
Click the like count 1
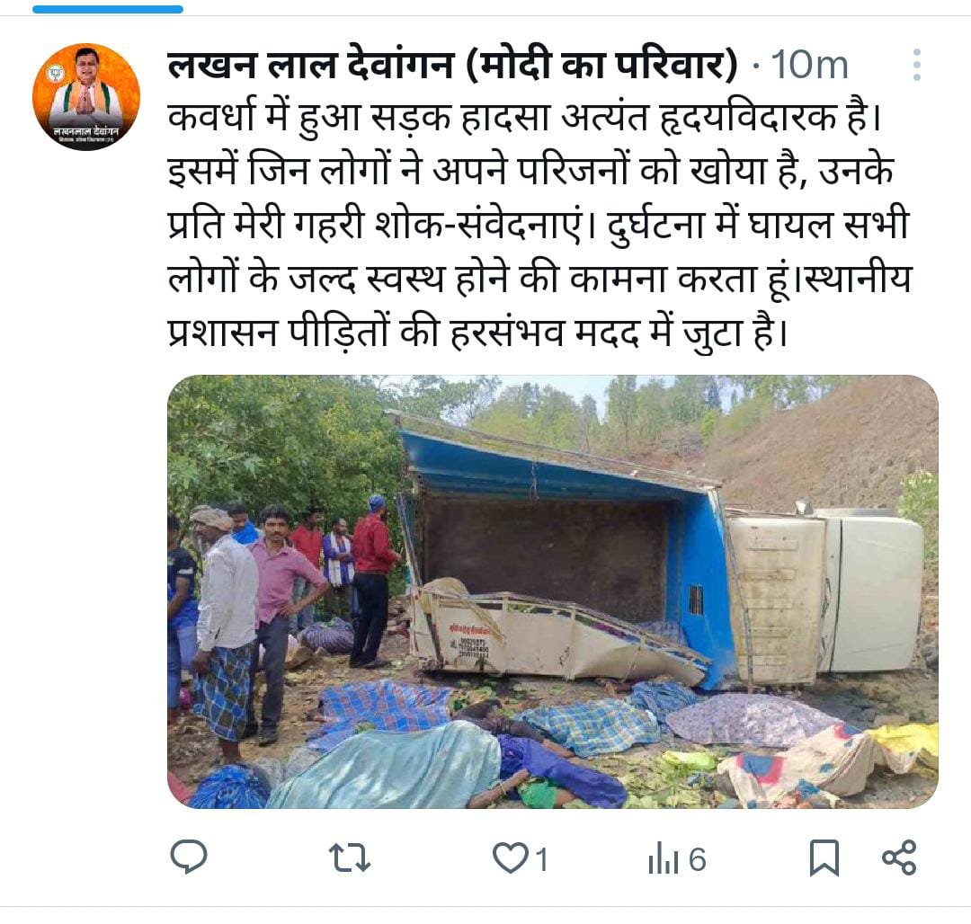click(541, 859)
